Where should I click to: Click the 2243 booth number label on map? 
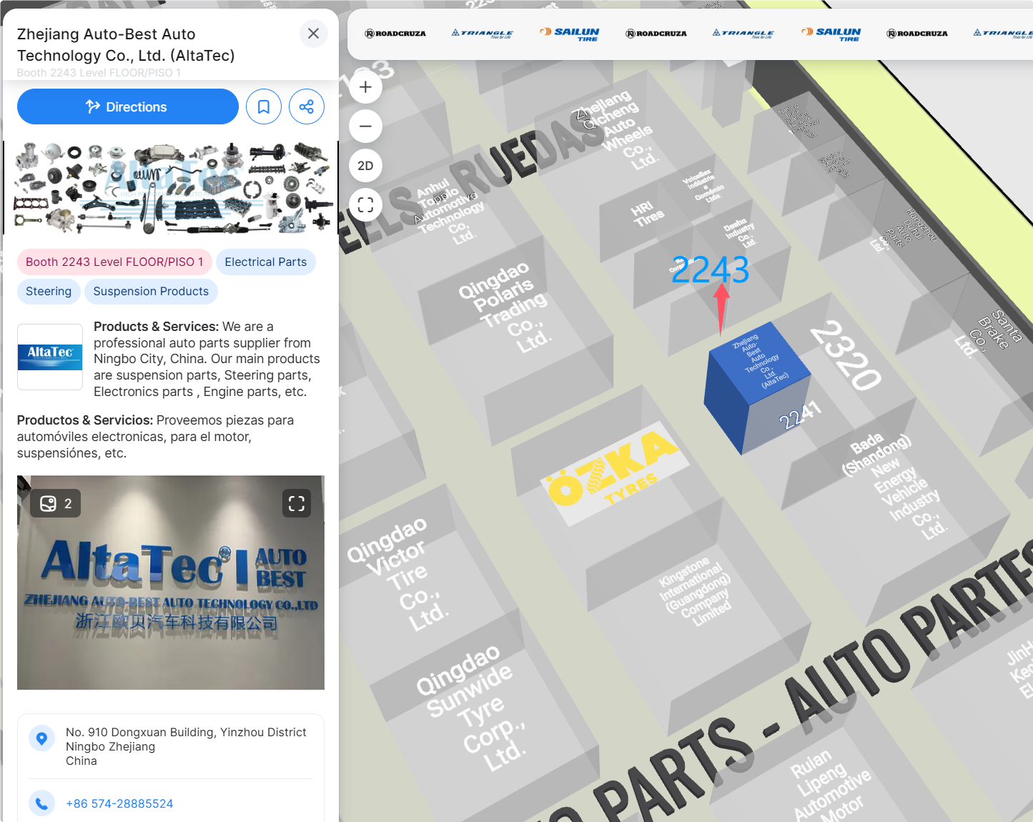point(710,270)
